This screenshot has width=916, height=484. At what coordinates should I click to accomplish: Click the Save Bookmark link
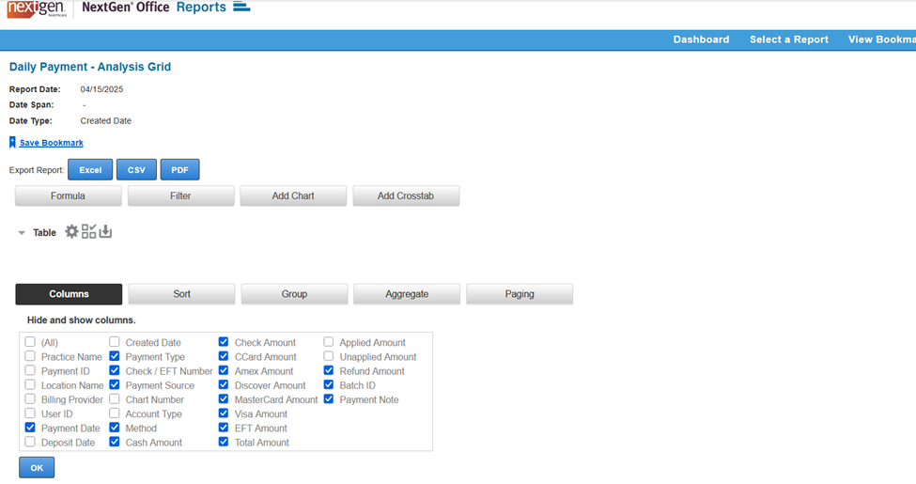51,143
